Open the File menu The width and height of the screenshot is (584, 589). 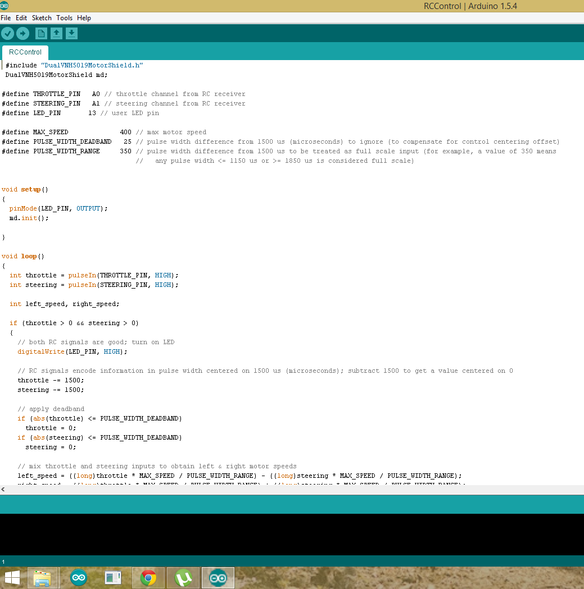pos(6,18)
